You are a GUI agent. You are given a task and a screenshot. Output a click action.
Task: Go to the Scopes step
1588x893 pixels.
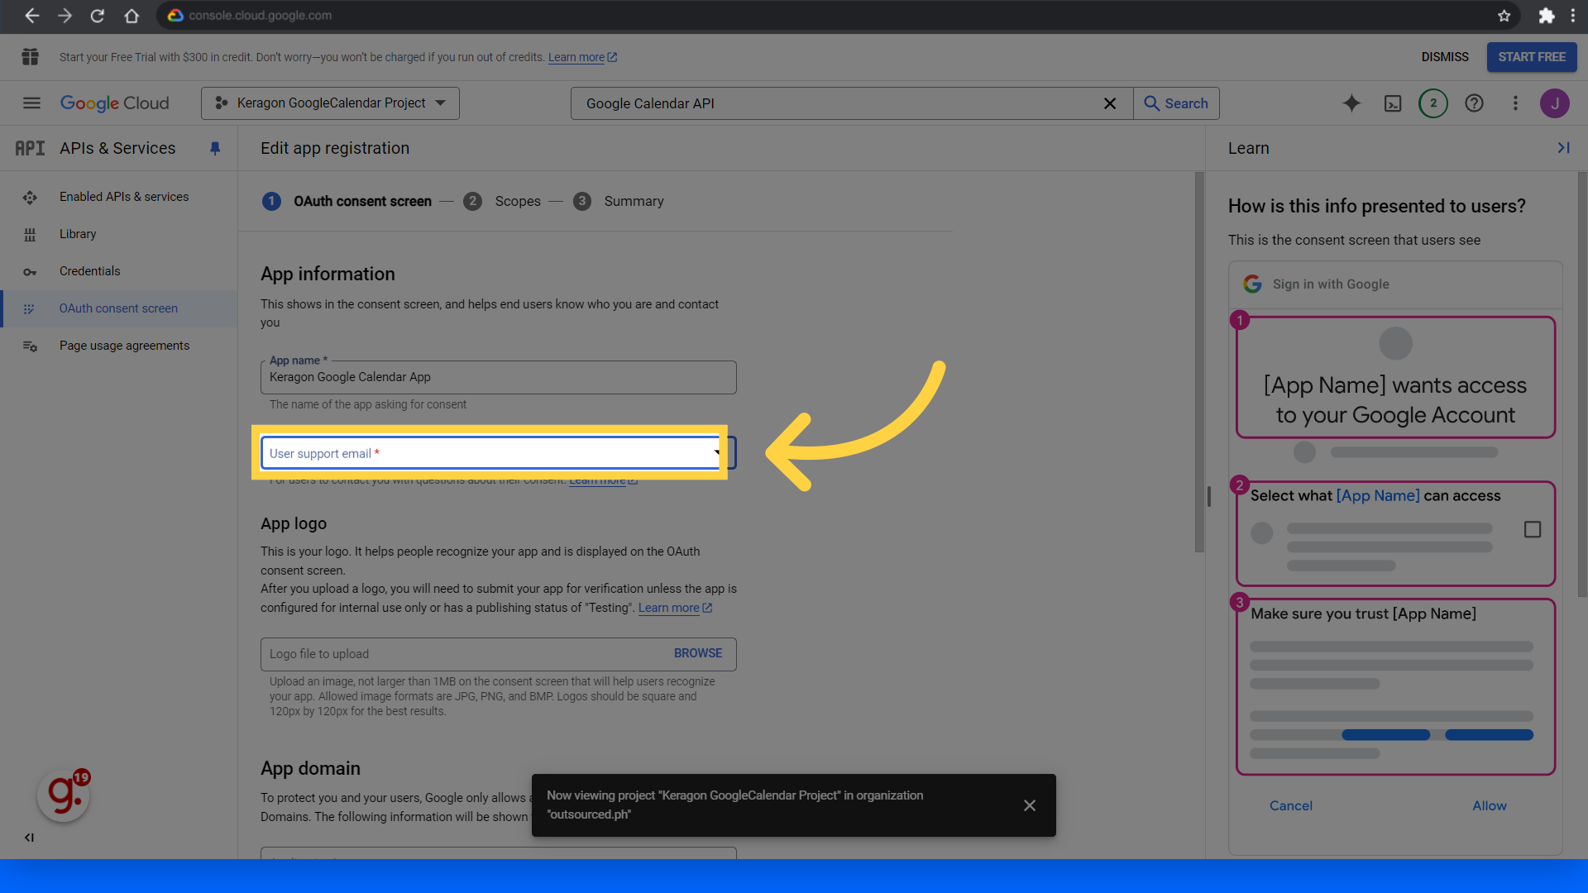coord(502,201)
